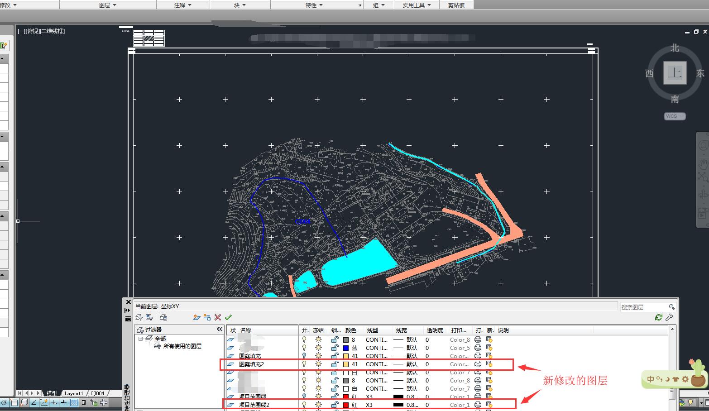Collapse the 全部 filter tree node

pos(140,339)
